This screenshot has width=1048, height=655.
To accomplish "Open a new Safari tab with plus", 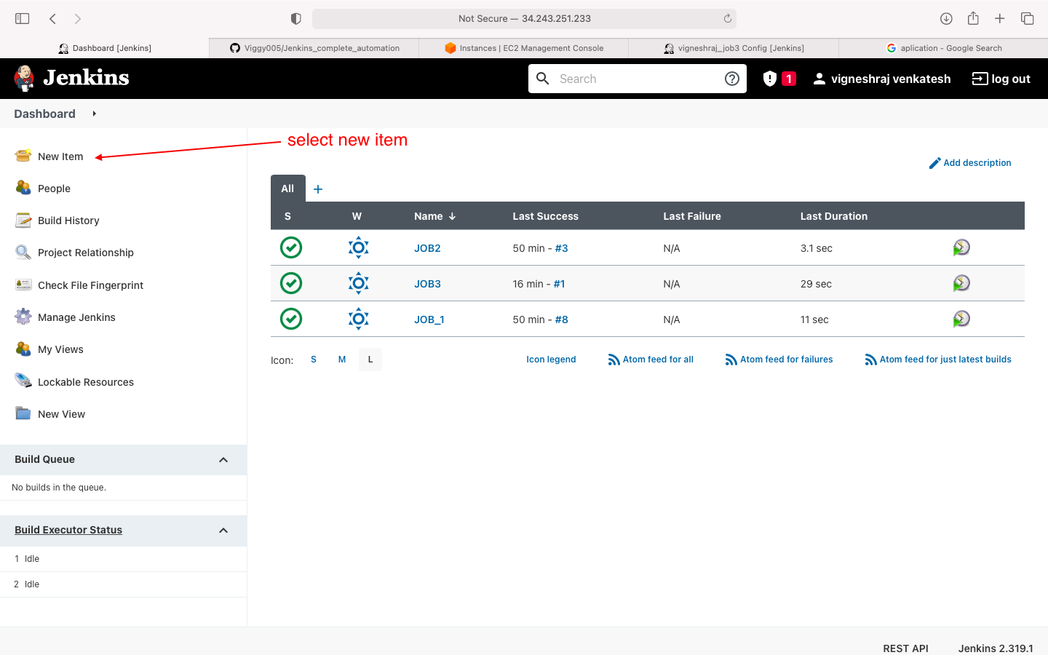I will pyautogui.click(x=1000, y=18).
